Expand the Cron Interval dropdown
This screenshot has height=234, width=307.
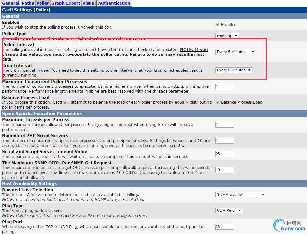click(x=234, y=70)
